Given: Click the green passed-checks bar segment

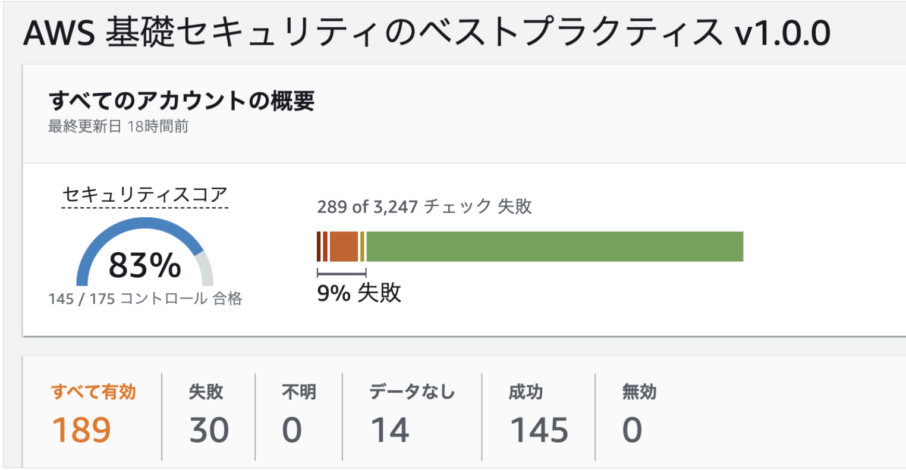Looking at the screenshot, I should click(554, 246).
